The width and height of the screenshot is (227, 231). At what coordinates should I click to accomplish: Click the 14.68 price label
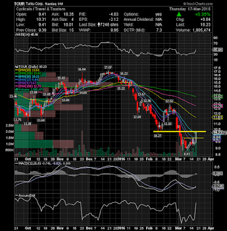click(83, 93)
